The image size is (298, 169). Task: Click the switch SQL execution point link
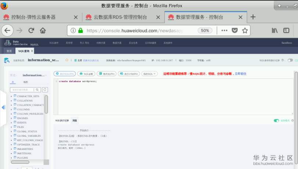click(91, 60)
